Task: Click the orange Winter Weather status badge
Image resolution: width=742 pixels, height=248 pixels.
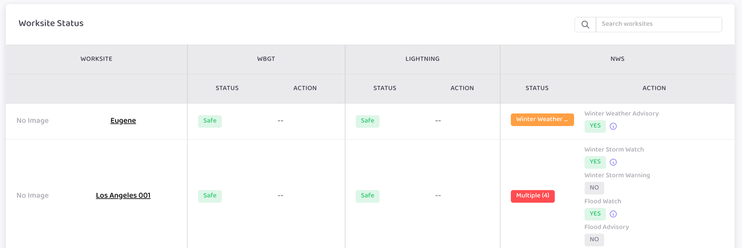Action: (542, 120)
